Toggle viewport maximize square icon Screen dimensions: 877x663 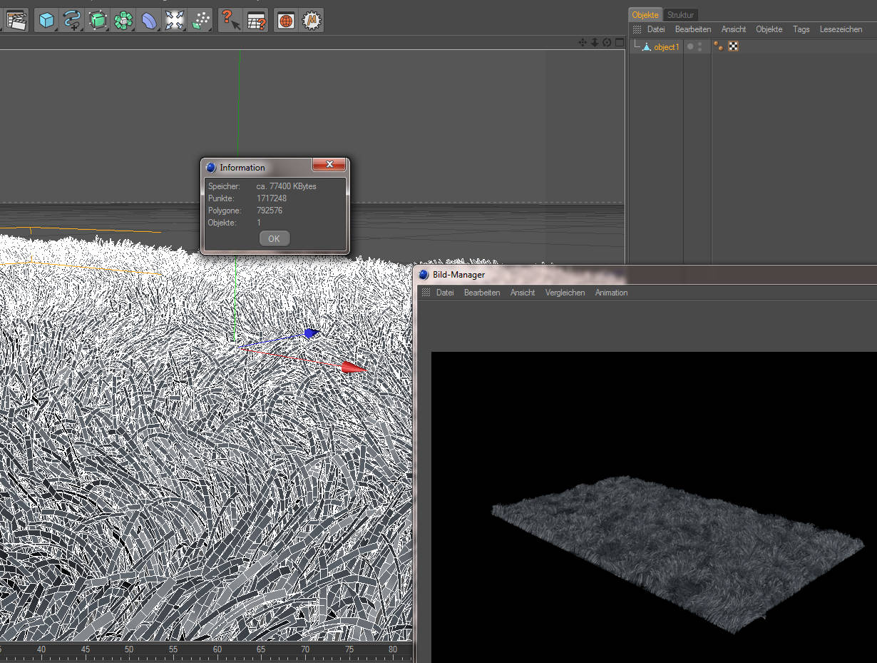619,42
